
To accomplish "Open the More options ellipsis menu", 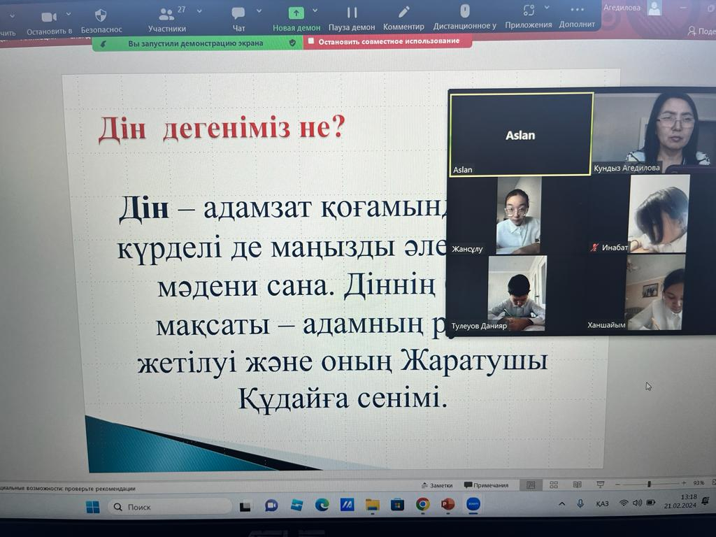I will click(x=577, y=9).
